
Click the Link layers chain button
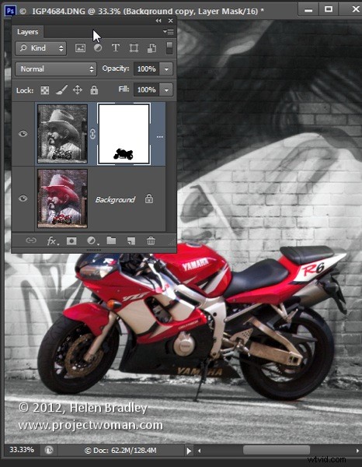[31, 241]
